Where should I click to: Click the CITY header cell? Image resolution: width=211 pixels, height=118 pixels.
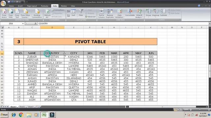[x=74, y=53]
